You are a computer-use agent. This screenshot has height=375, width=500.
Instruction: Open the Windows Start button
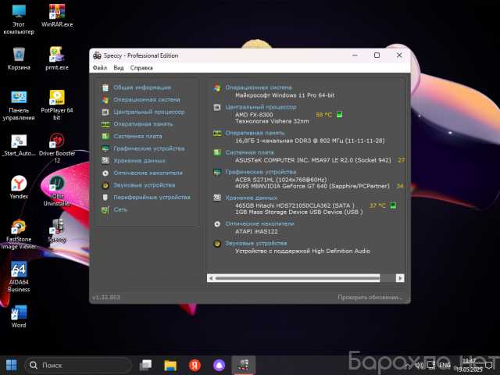[12, 366]
